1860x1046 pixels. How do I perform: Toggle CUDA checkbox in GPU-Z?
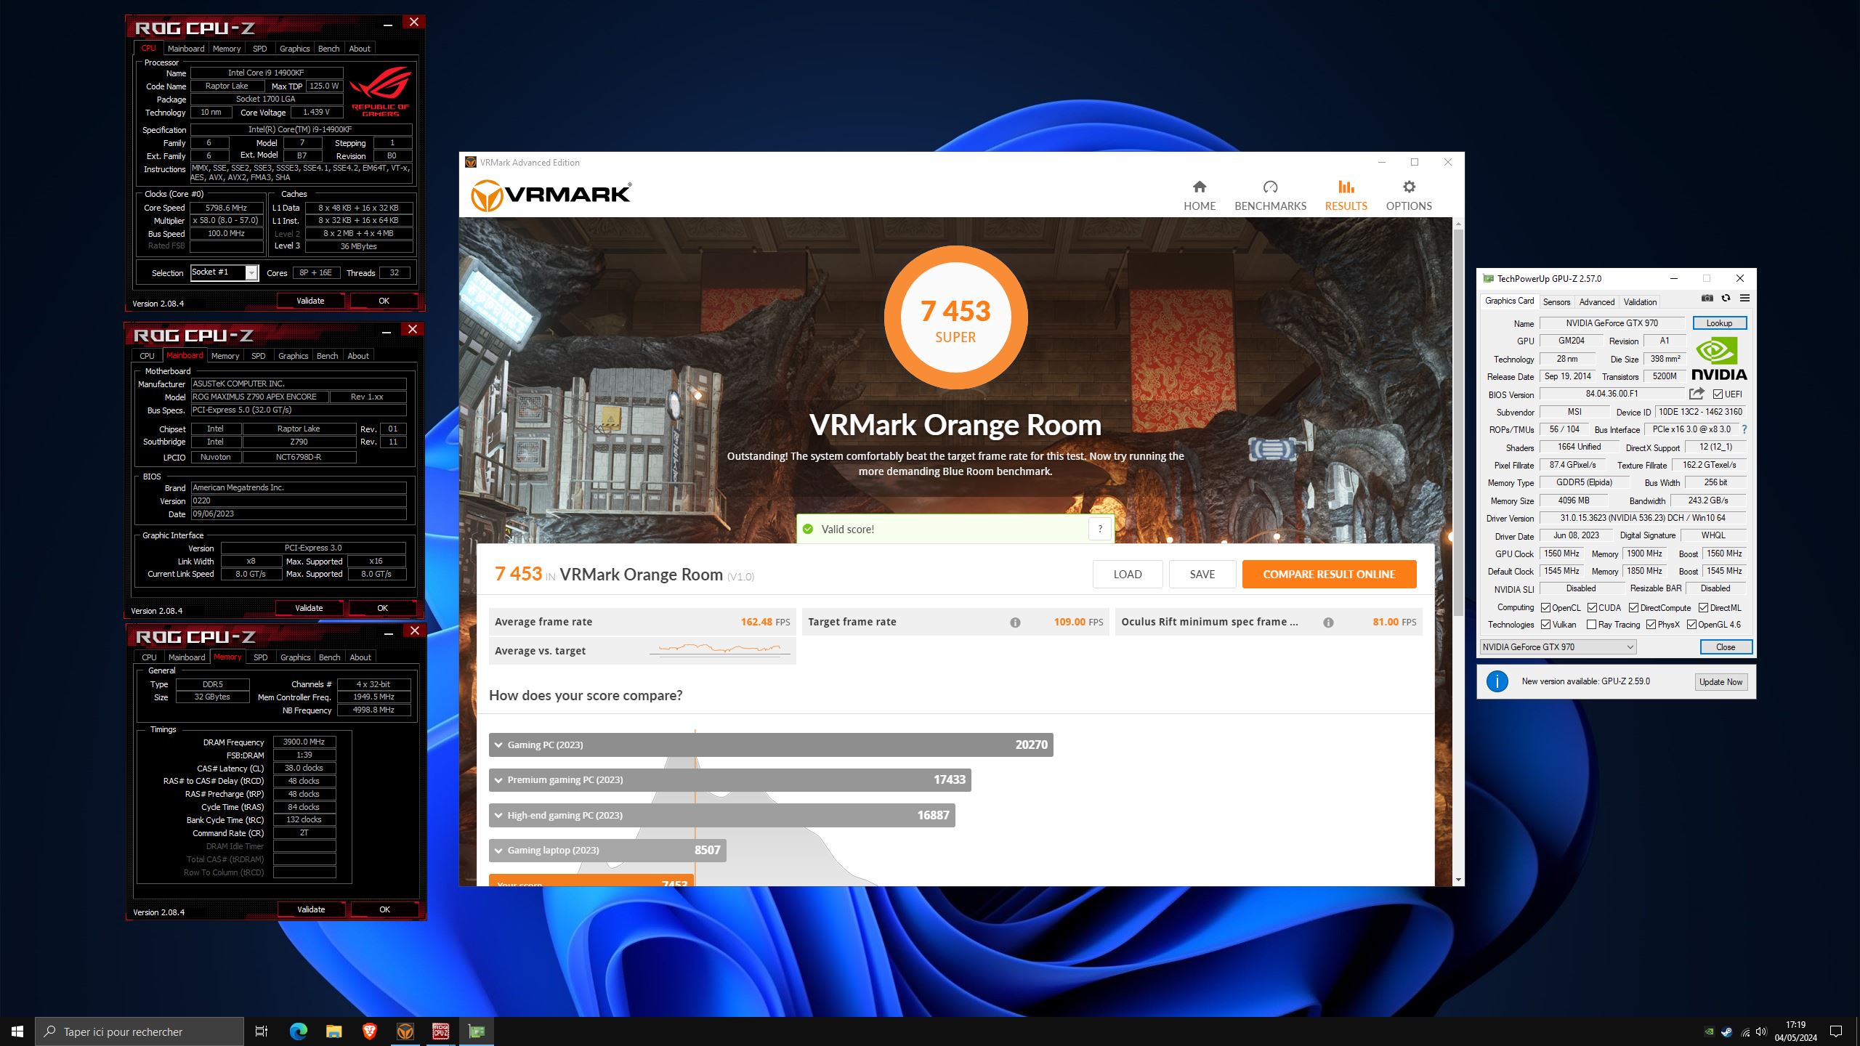[1592, 608]
